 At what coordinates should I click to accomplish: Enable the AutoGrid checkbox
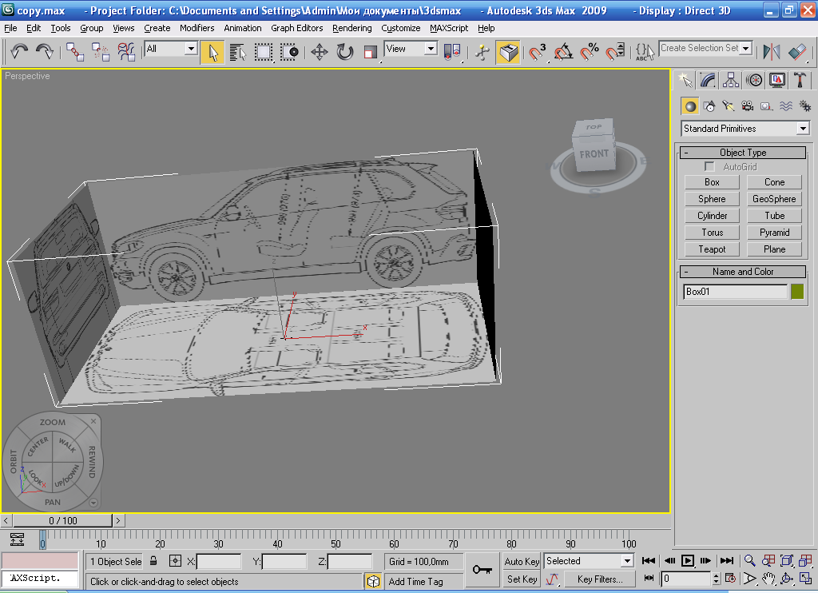[709, 166]
